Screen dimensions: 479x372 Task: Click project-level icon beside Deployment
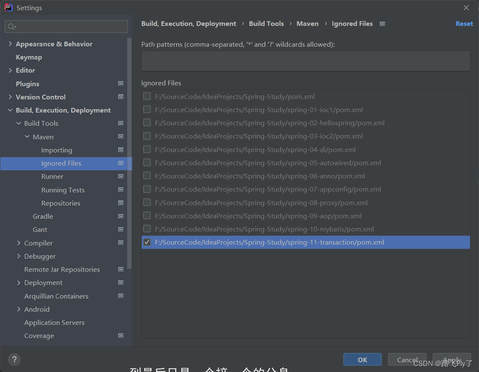point(121,282)
